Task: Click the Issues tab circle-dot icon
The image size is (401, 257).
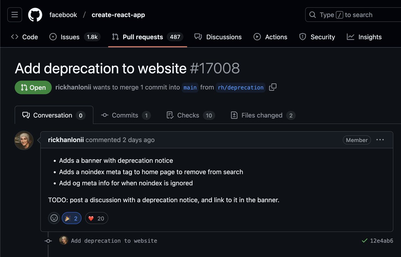Action: (53, 37)
